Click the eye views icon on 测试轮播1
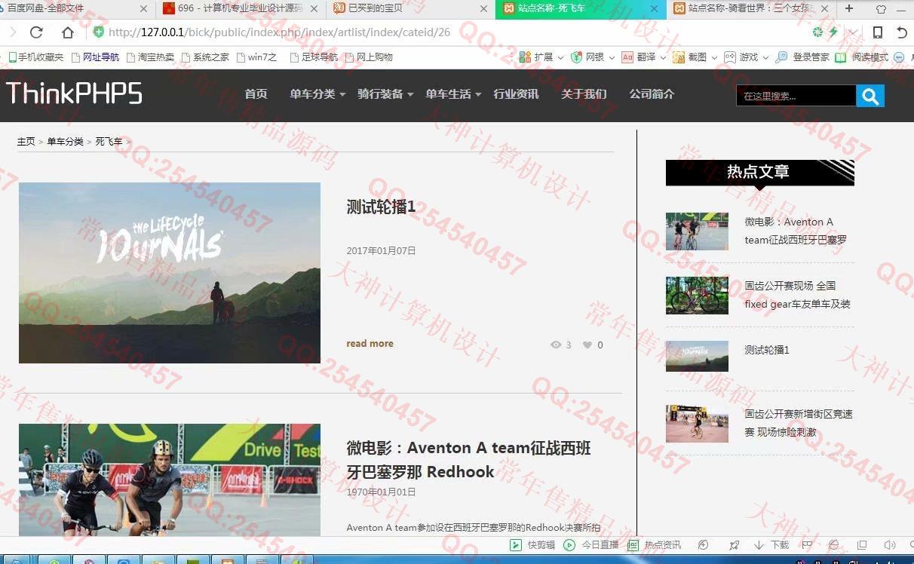The width and height of the screenshot is (914, 564). click(556, 345)
